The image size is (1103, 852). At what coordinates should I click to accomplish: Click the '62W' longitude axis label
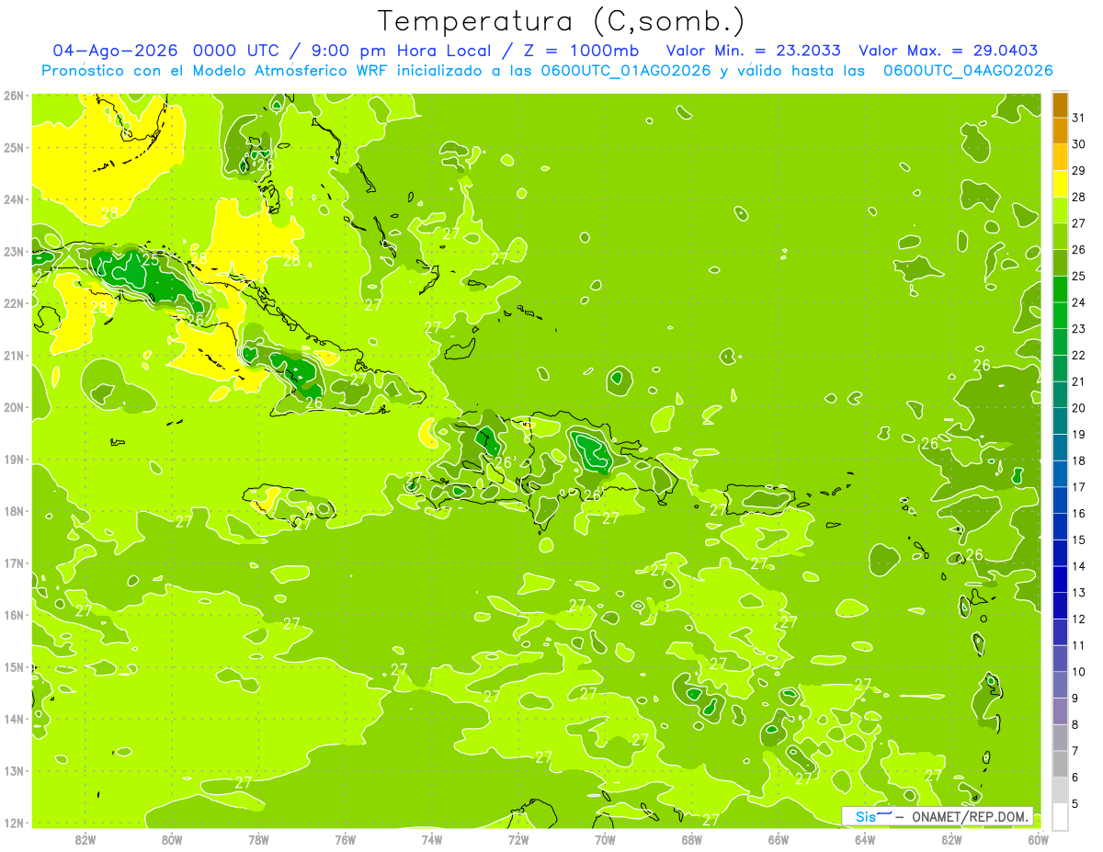(x=952, y=839)
